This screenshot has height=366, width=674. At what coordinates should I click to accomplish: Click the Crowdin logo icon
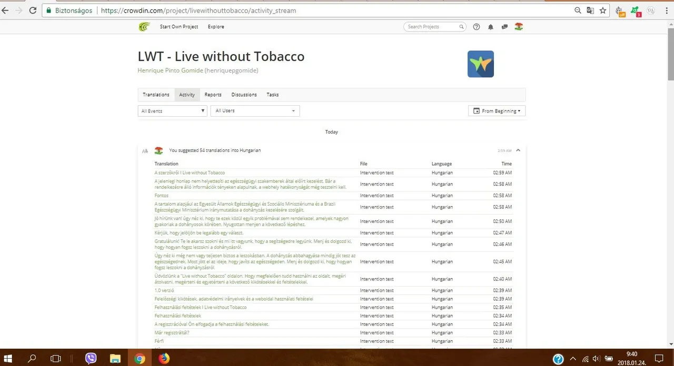[x=144, y=27]
